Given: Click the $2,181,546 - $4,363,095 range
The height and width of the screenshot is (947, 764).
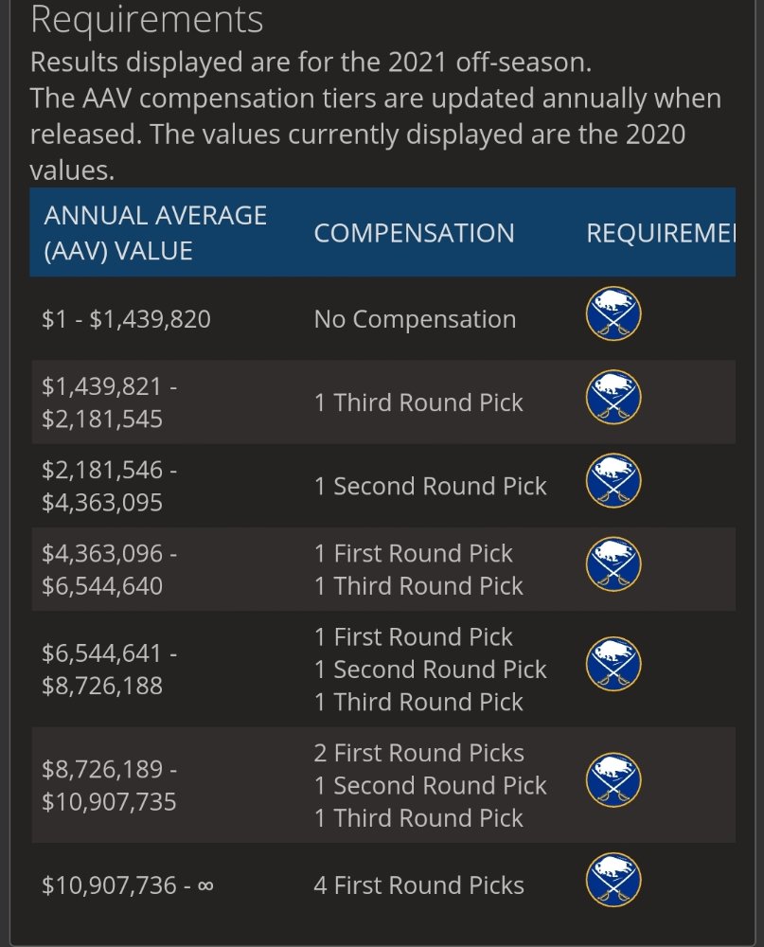Looking at the screenshot, I should (109, 486).
